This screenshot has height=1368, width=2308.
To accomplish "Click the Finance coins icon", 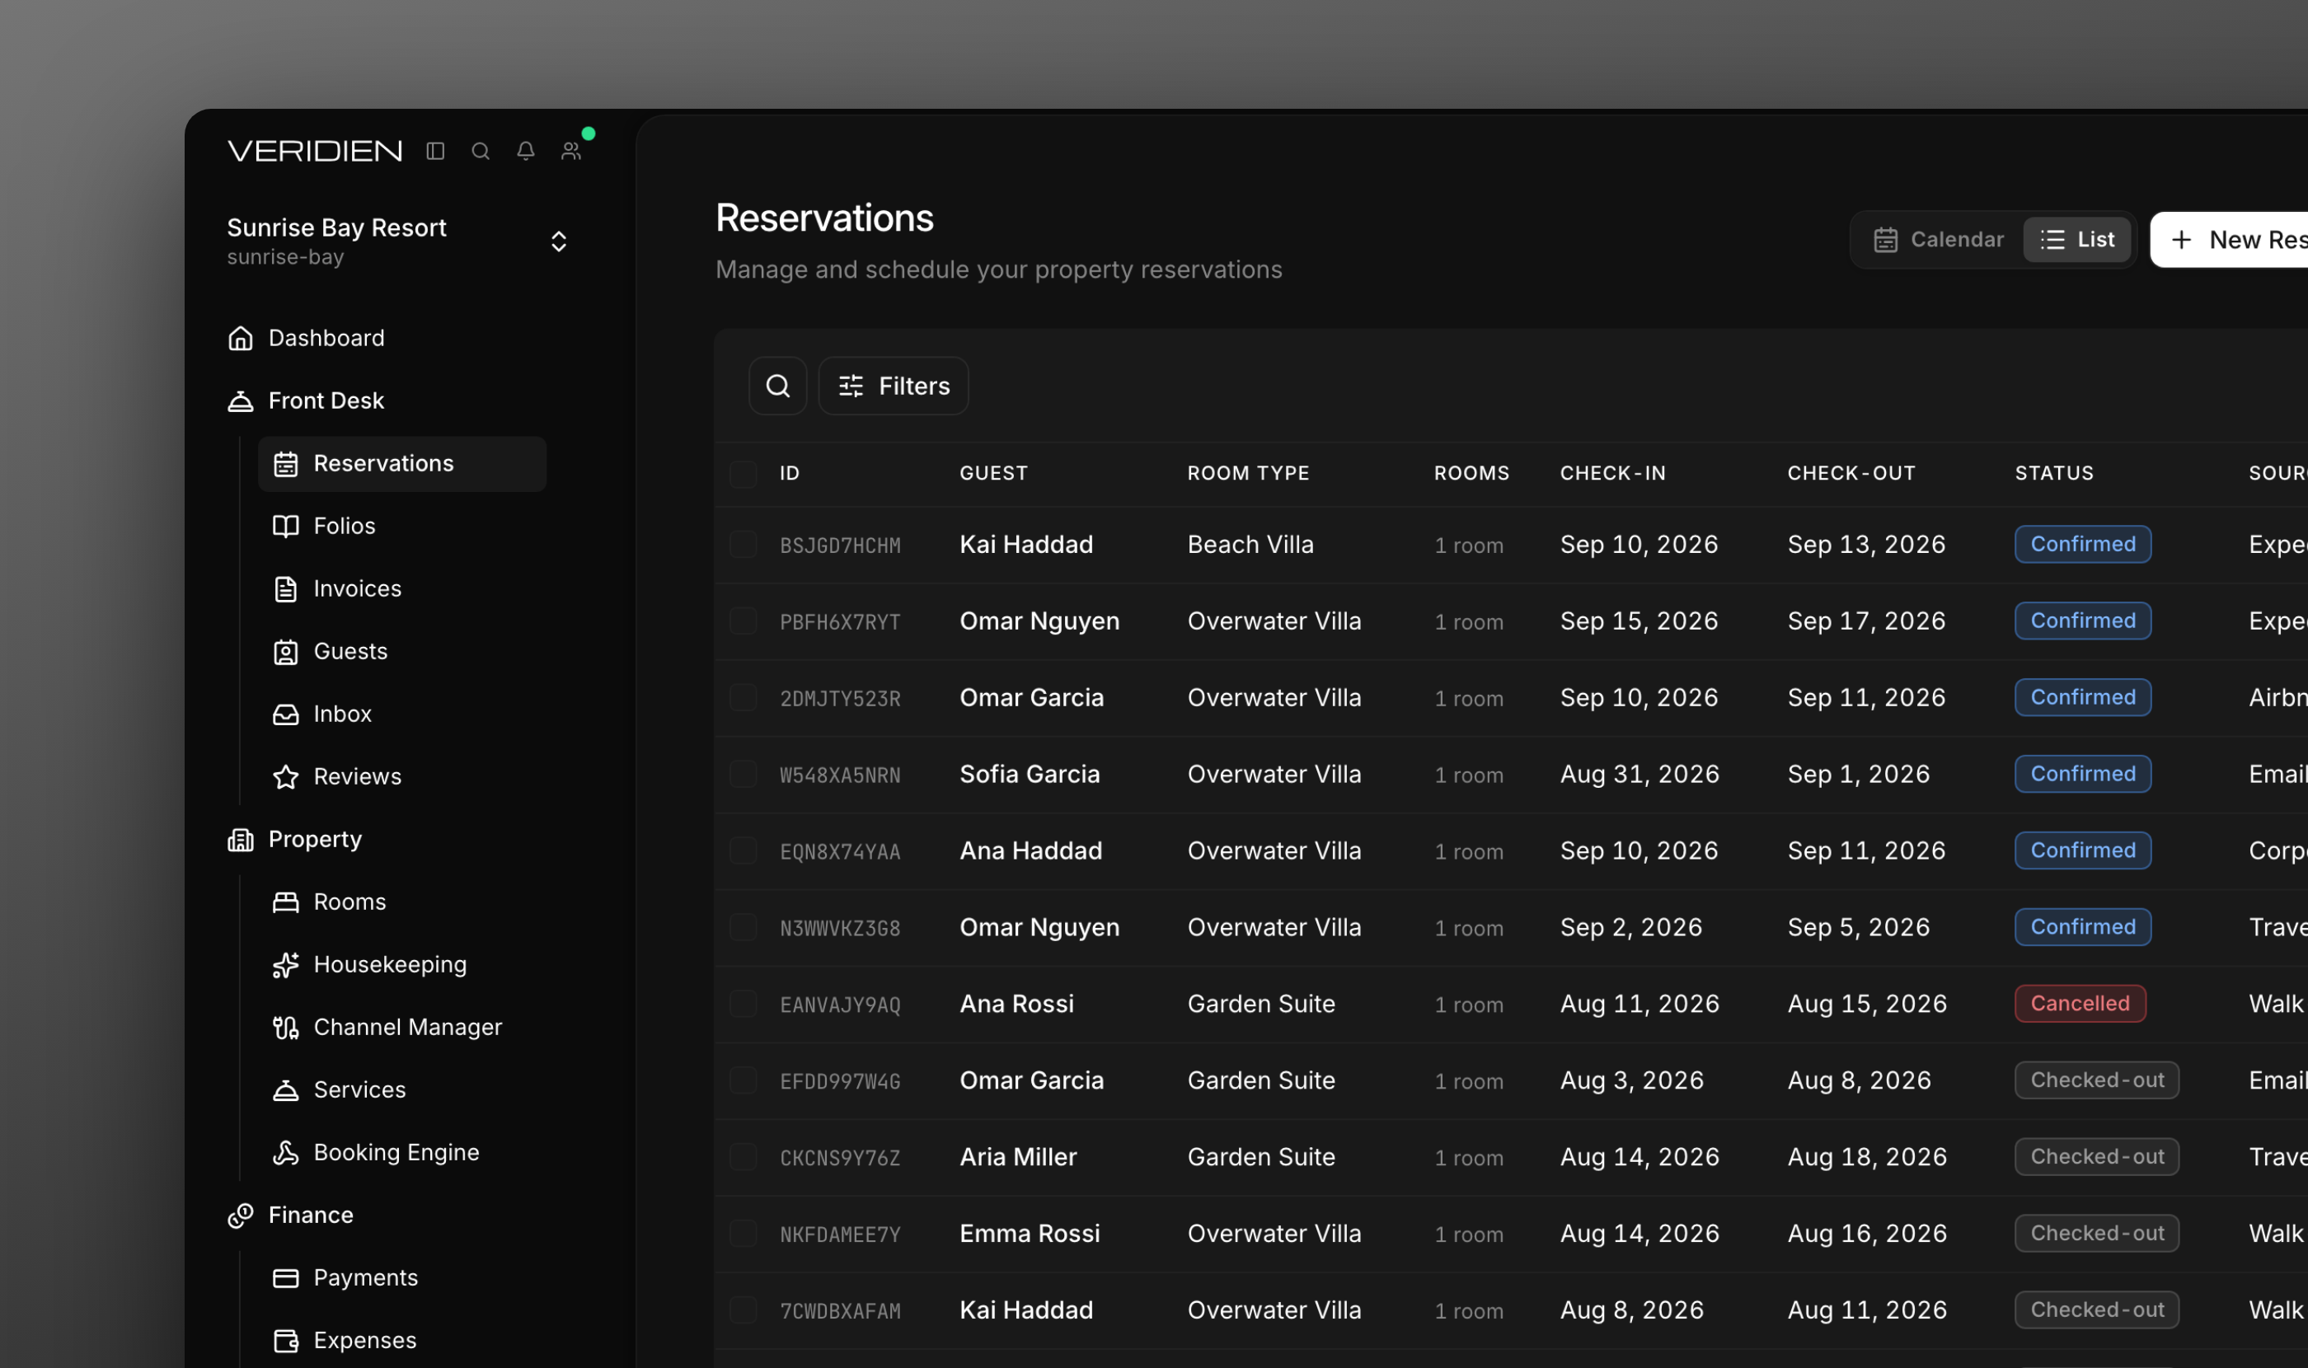I will [241, 1216].
